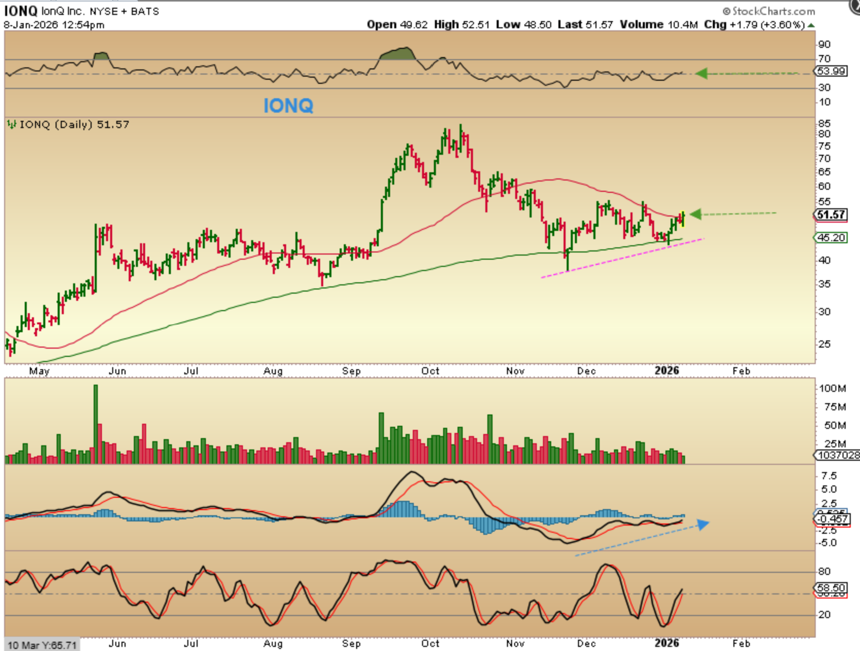The height and width of the screenshot is (651, 860).
Task: Click the green up-triangle beside the Chg value
Action: [811, 25]
